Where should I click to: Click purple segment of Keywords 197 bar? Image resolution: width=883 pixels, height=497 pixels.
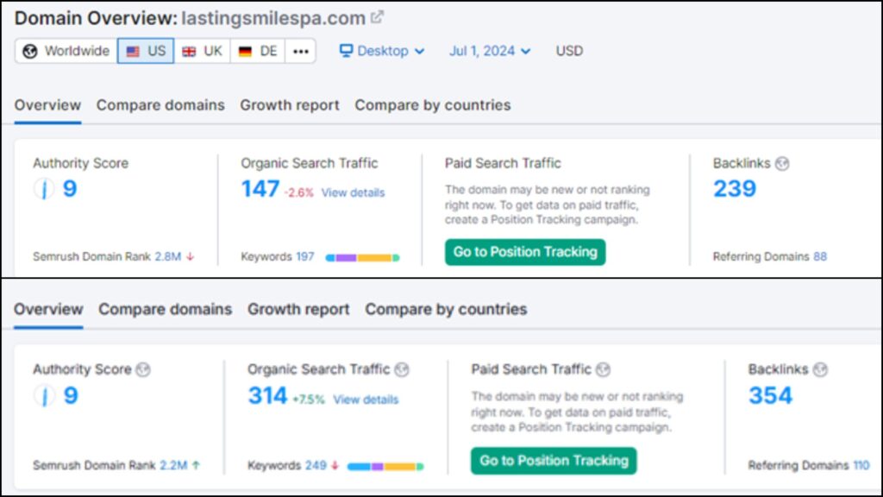coord(347,257)
